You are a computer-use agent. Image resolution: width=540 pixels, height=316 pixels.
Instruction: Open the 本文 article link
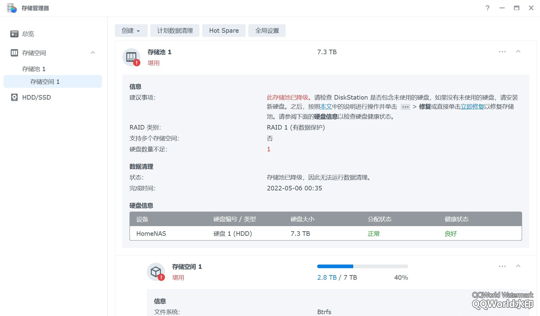[x=326, y=107]
